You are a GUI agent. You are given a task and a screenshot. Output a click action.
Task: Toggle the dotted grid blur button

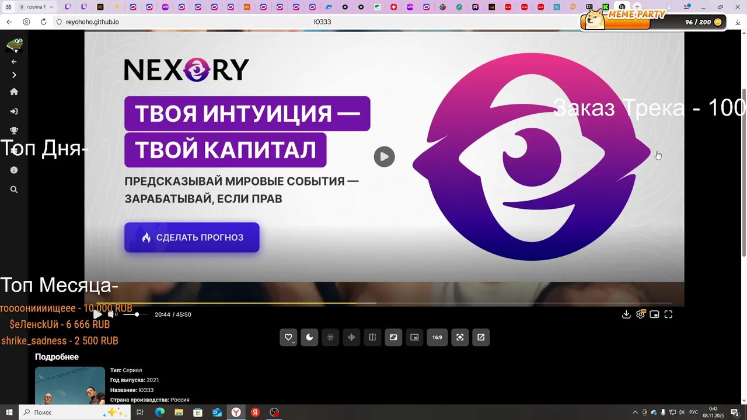[x=330, y=337]
